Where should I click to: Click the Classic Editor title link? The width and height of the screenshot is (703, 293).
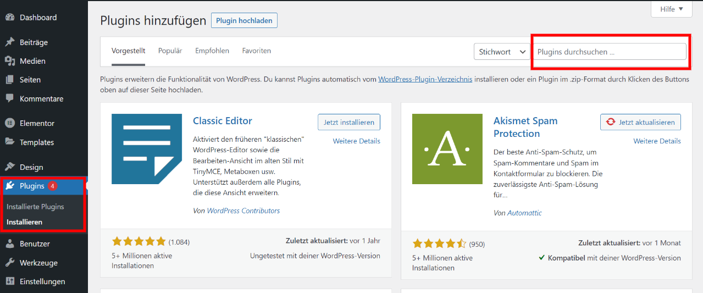pos(223,121)
